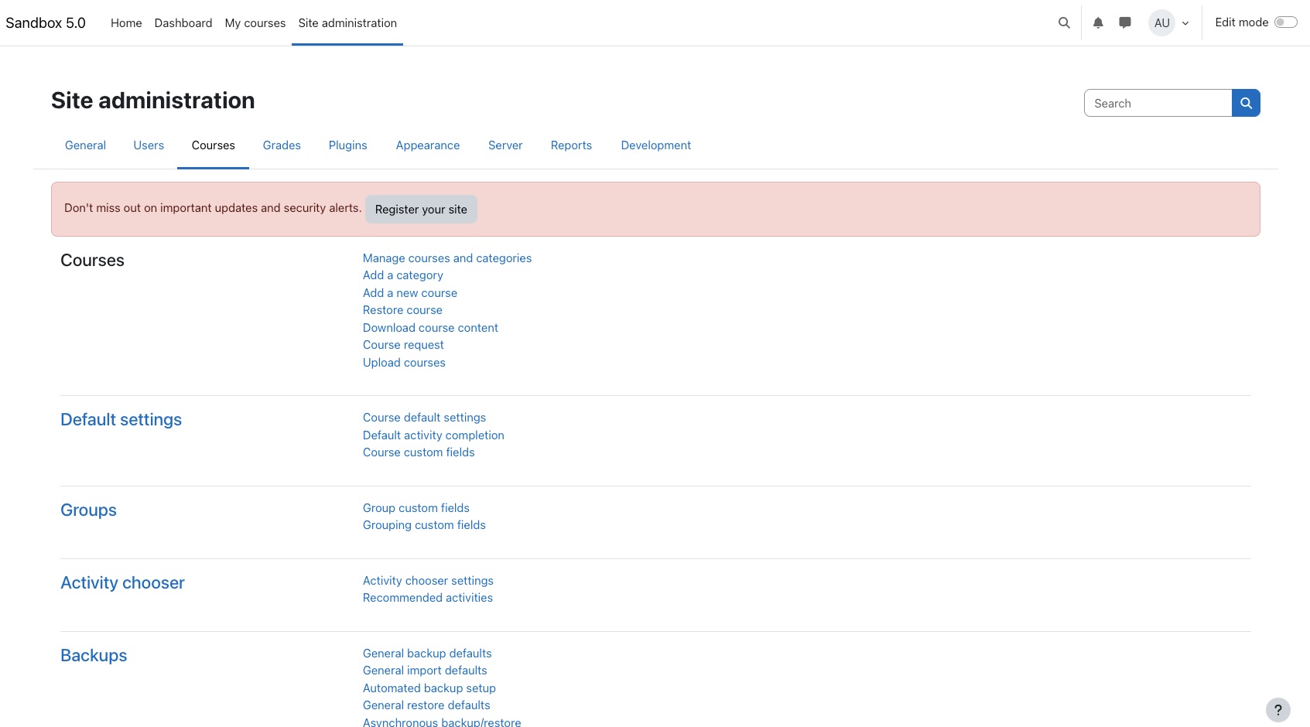
Task: Click the Register your site button
Action: point(421,209)
